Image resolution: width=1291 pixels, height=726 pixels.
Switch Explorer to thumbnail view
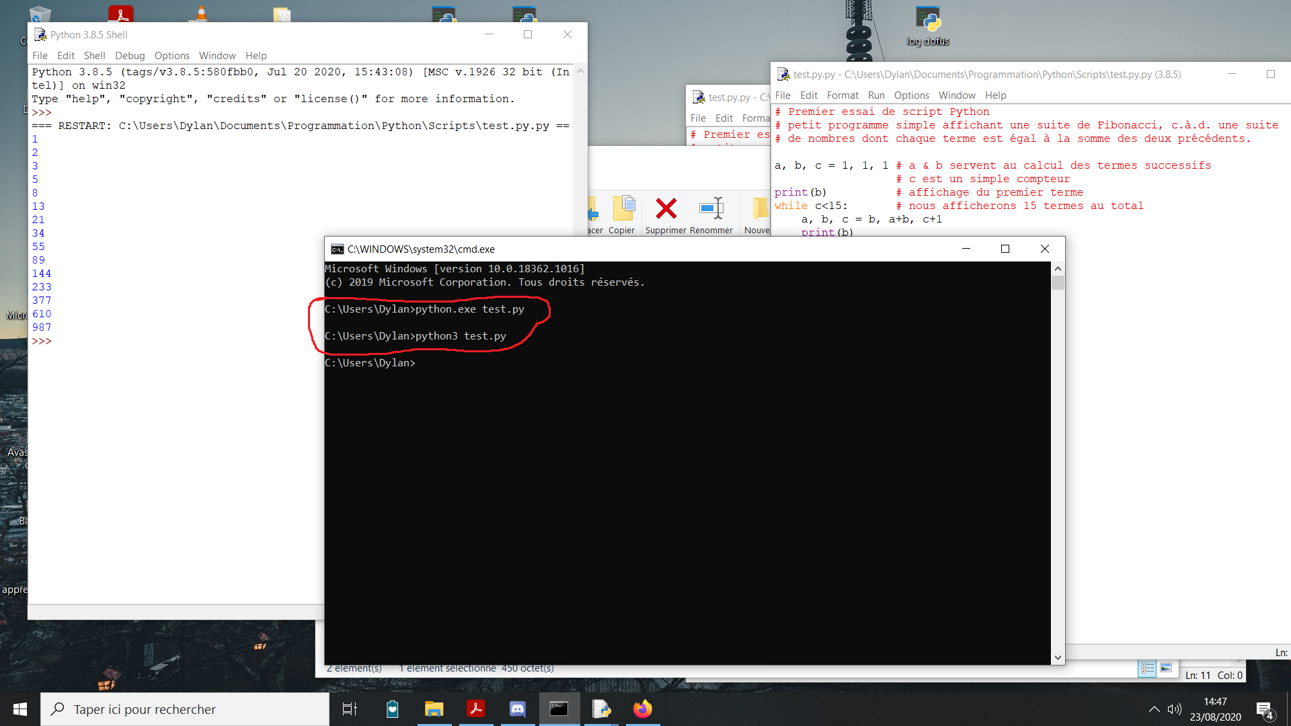pyautogui.click(x=1167, y=668)
